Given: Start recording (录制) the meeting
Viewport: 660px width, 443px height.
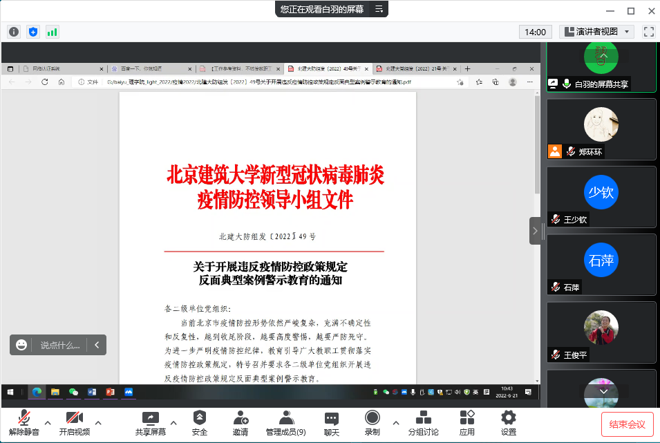Looking at the screenshot, I should click(x=372, y=423).
